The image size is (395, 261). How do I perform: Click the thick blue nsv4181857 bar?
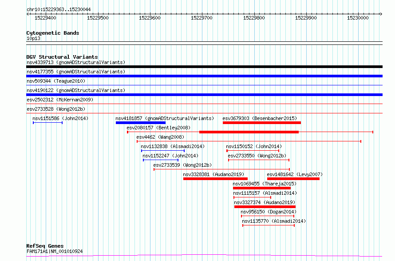pyautogui.click(x=141, y=123)
